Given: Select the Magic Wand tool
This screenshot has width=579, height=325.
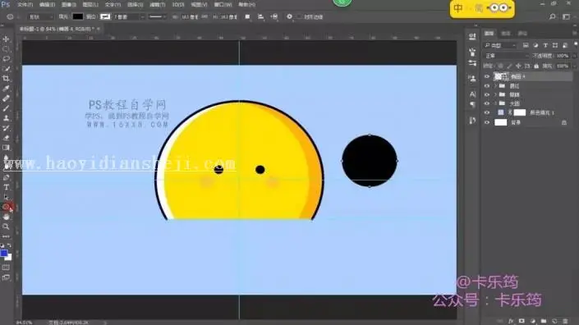Looking at the screenshot, I should click(6, 69).
